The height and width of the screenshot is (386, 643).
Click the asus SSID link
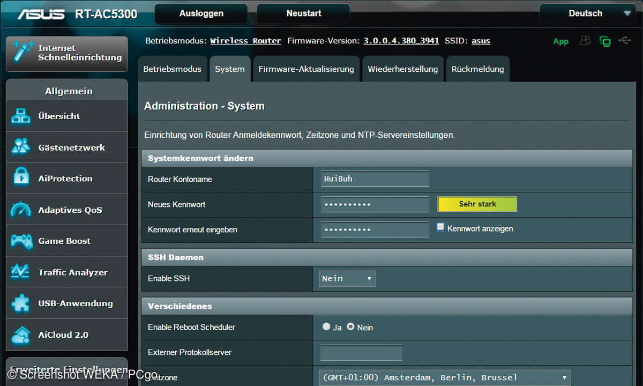tap(481, 41)
